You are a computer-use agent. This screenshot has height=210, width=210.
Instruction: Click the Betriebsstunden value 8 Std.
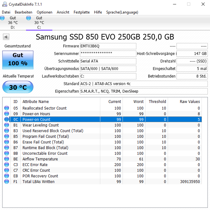click(x=192, y=76)
